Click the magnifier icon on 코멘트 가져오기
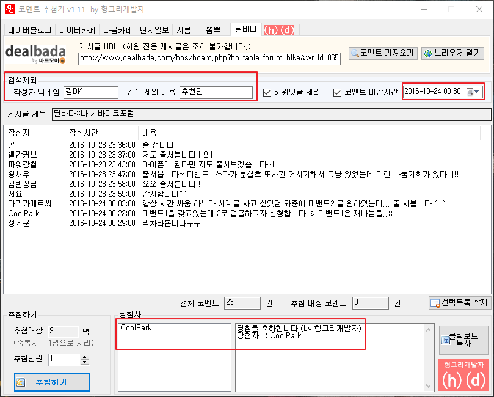The width and height of the screenshot is (494, 397). (x=355, y=53)
